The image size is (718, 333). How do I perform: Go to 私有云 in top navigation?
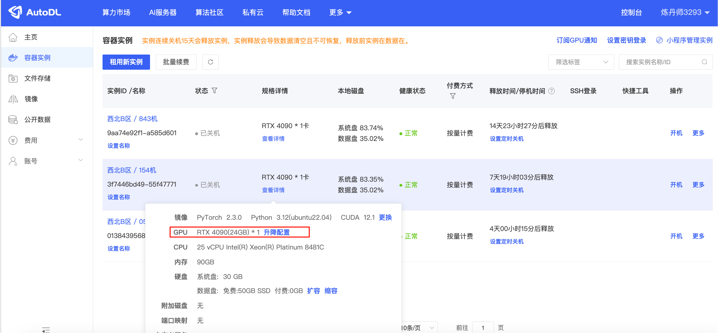[253, 13]
